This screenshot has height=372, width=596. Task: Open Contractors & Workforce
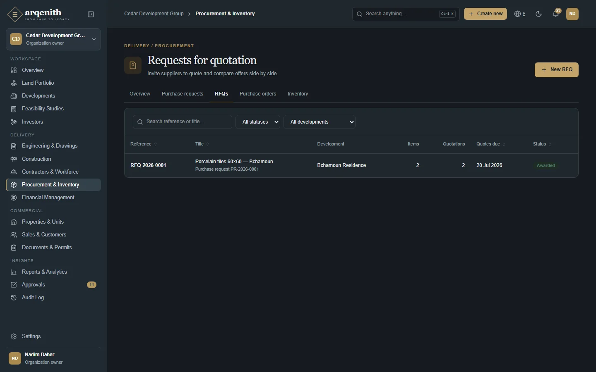pyautogui.click(x=53, y=172)
